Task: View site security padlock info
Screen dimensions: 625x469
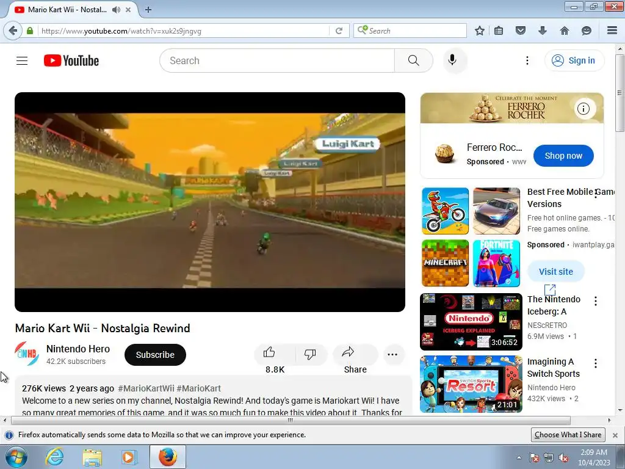Action: coord(30,31)
